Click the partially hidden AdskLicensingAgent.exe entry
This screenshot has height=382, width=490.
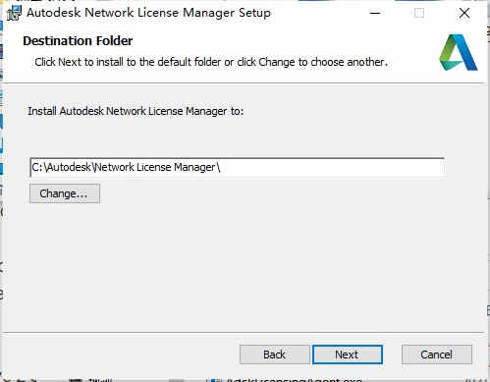click(294, 380)
